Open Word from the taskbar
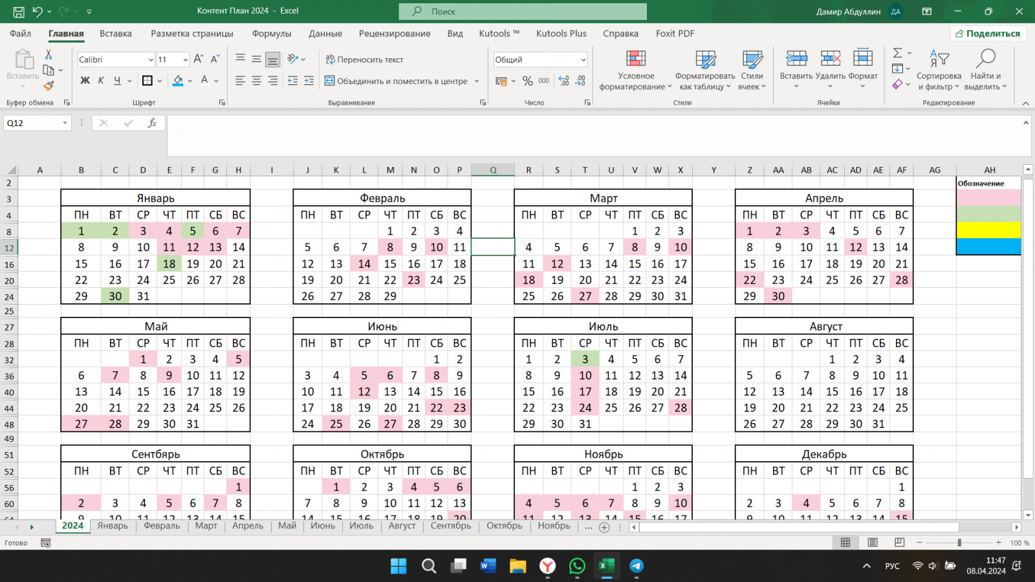The height and width of the screenshot is (582, 1035). pyautogui.click(x=488, y=566)
